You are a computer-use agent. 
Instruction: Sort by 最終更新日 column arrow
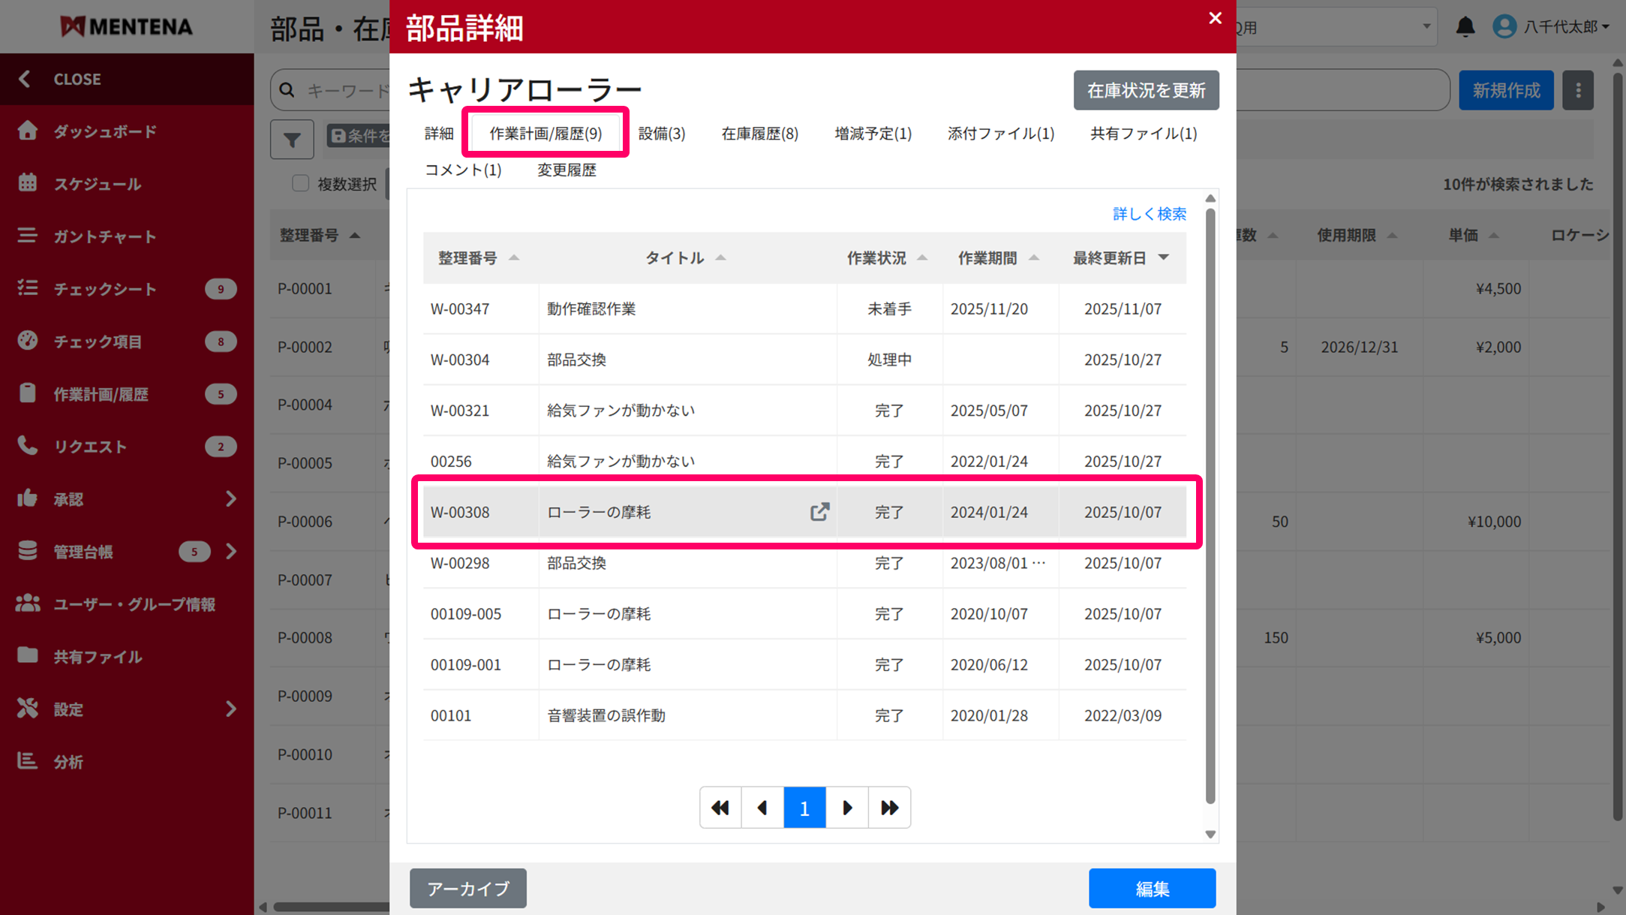1164,257
